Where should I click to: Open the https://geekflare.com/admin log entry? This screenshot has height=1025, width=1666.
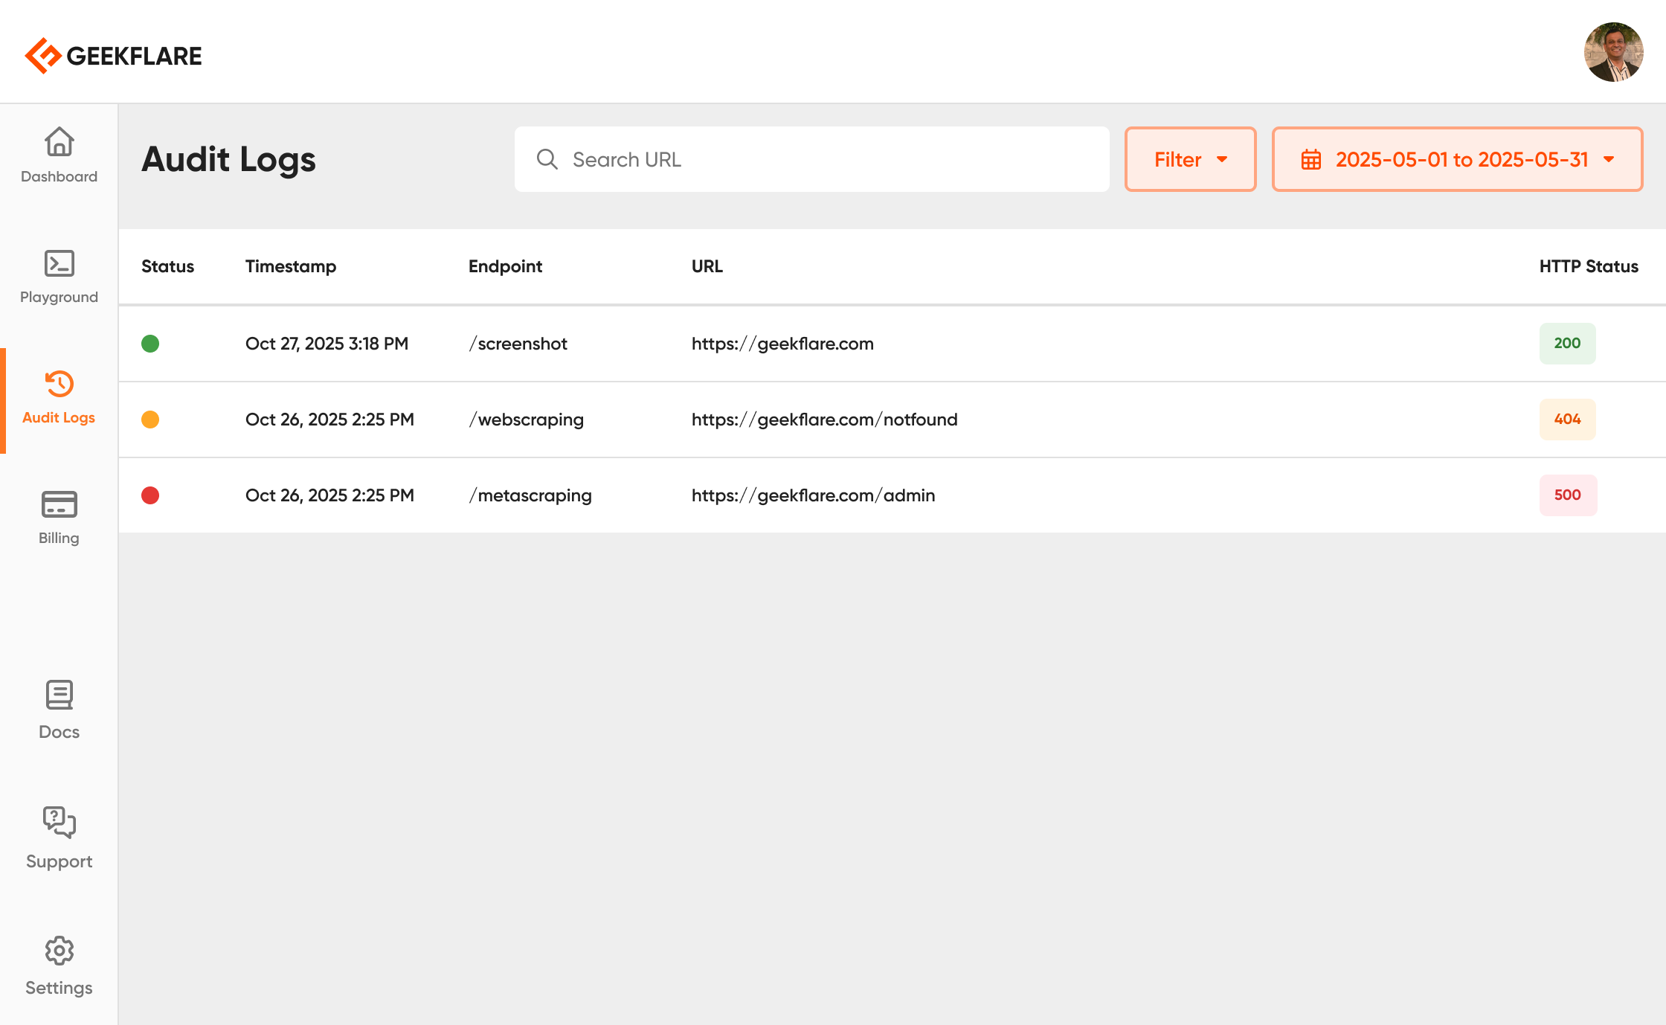click(813, 495)
